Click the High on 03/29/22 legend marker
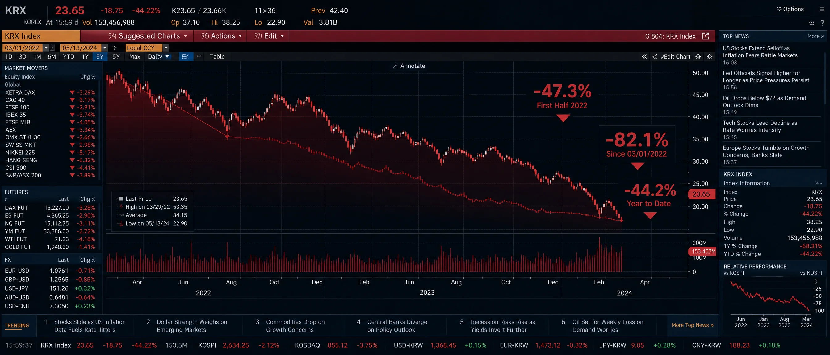Viewport: 830px width, 355px height. [121, 207]
